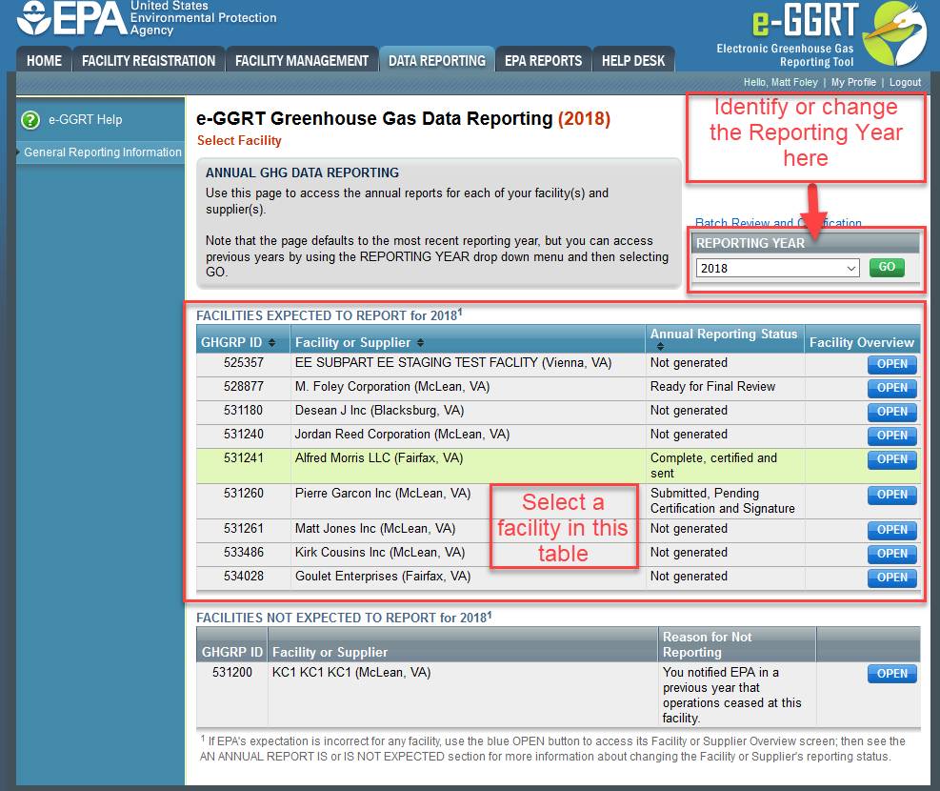940x791 pixels.
Task: Open the e-GGRT Help sidebar link
Action: point(85,119)
